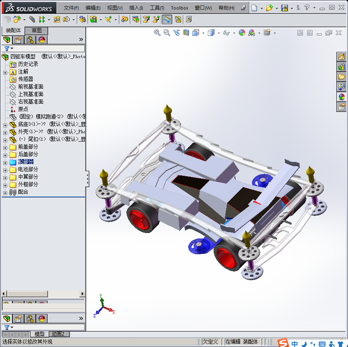Expand upper panel tabs with double chevron
Image resolution: width=348 pixels, height=347 pixels.
click(81, 40)
